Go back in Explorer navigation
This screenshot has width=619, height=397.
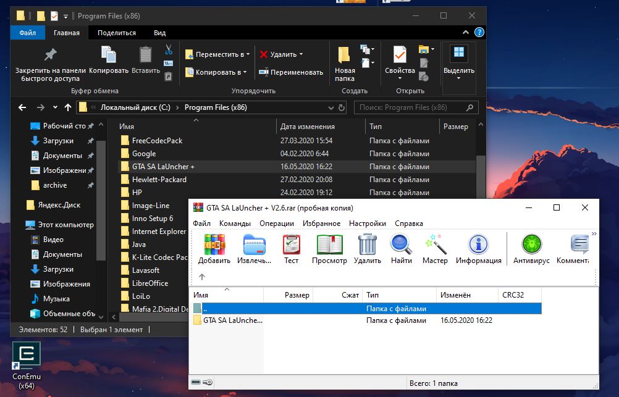click(22, 107)
